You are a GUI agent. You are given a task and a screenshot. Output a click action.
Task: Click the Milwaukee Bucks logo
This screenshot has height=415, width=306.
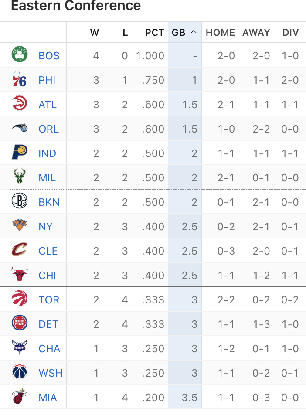[x=20, y=177]
